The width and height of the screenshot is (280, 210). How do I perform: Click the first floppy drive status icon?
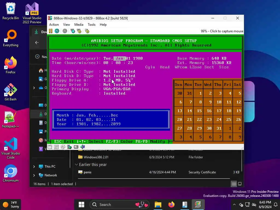(x=50, y=147)
